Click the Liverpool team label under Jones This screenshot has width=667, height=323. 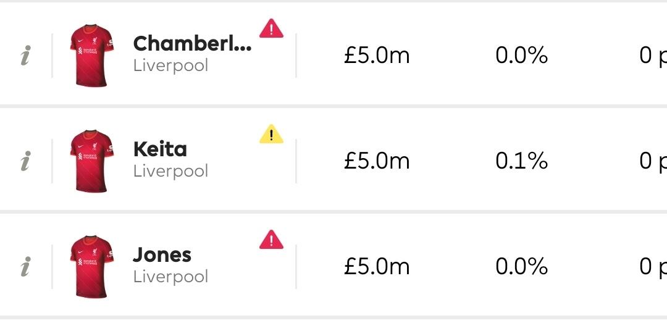[x=170, y=277]
